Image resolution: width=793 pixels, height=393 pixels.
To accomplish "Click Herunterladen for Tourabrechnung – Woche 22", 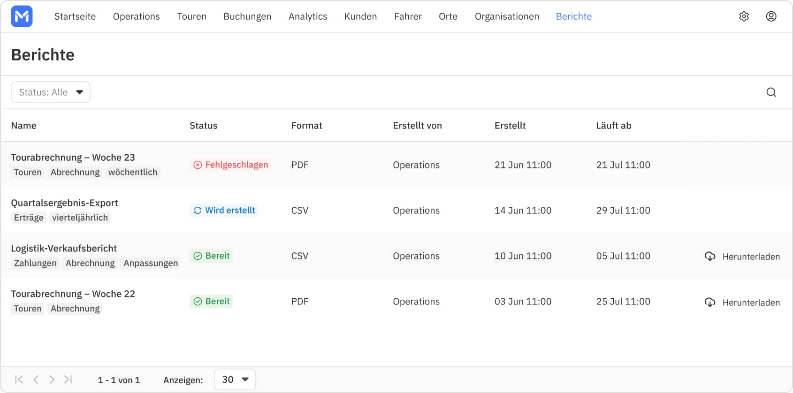I will (751, 302).
